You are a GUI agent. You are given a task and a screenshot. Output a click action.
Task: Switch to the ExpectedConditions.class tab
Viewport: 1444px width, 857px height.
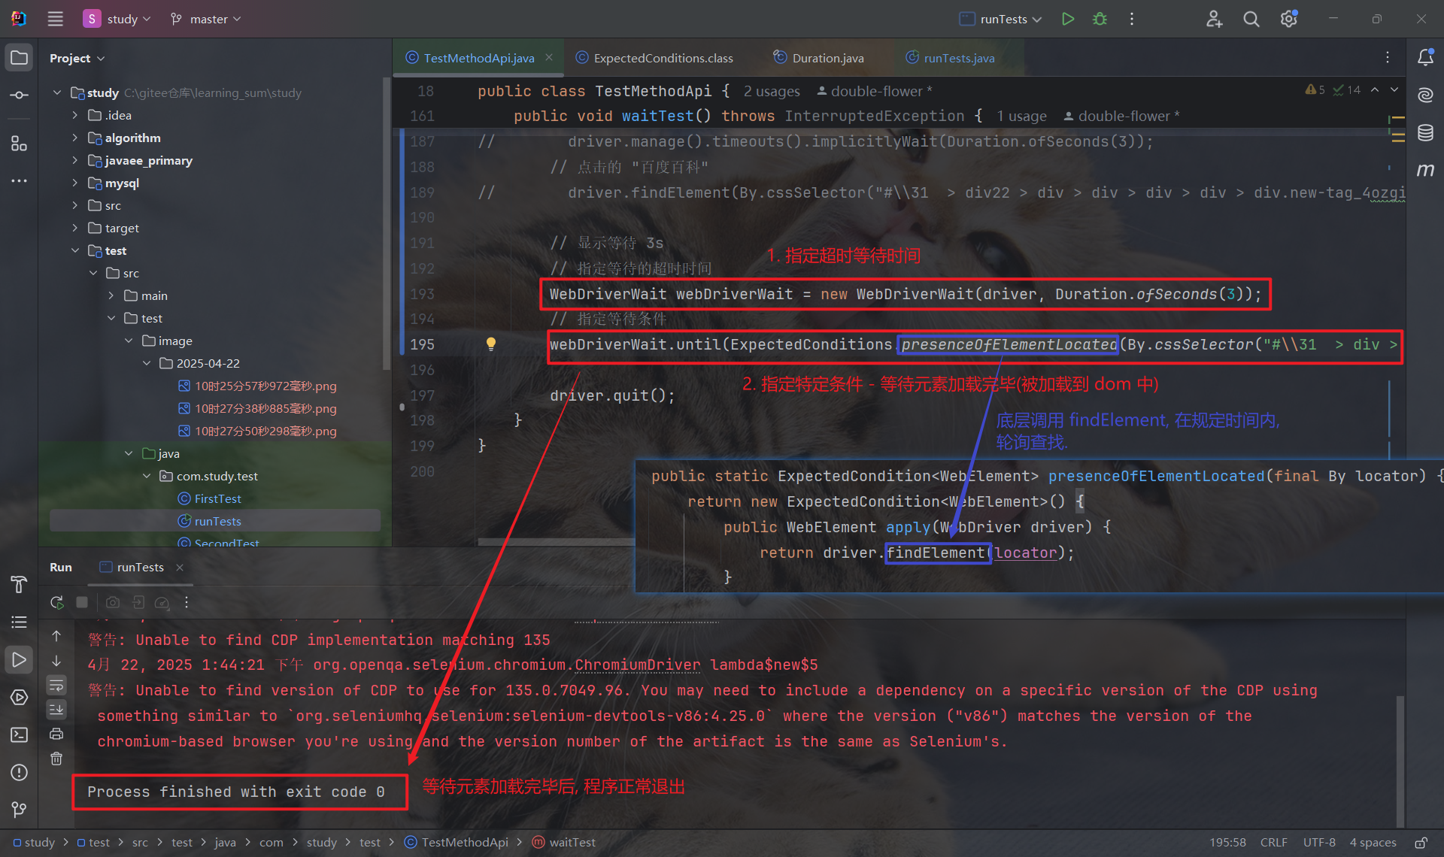pyautogui.click(x=663, y=58)
